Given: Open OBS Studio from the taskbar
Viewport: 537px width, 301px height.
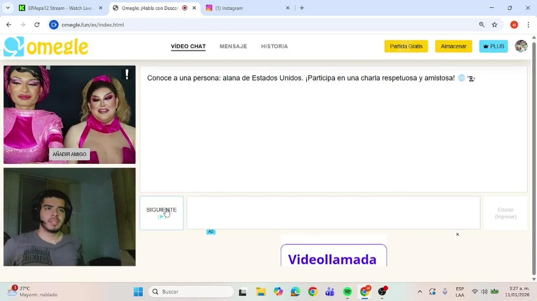Looking at the screenshot, I should pyautogui.click(x=382, y=292).
